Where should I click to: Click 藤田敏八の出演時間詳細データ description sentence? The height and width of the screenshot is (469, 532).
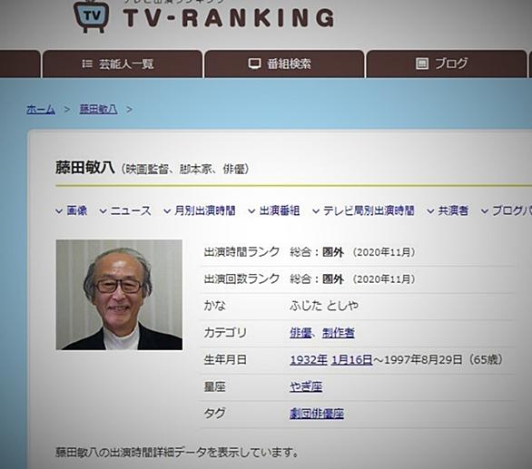(x=177, y=453)
